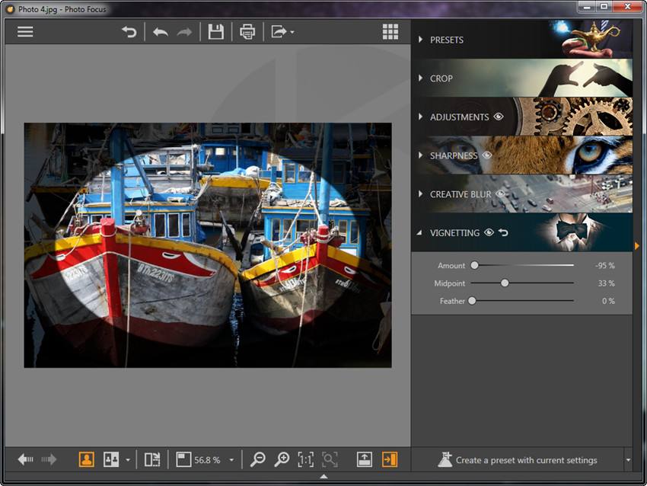647x486 pixels.
Task: Go to the next photo
Action: click(x=49, y=459)
